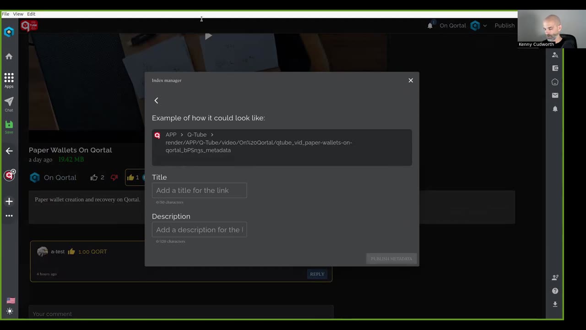Click the person settings icon in right sidebar
This screenshot has height=330, width=586.
coord(555,277)
